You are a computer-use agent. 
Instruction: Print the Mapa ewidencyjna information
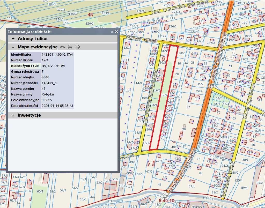click(x=77, y=47)
